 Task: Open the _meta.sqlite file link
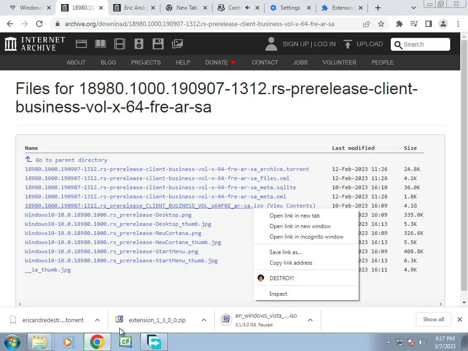click(x=160, y=187)
